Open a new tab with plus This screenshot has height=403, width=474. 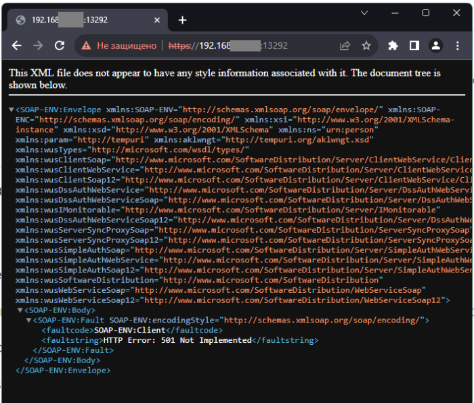[x=182, y=20]
